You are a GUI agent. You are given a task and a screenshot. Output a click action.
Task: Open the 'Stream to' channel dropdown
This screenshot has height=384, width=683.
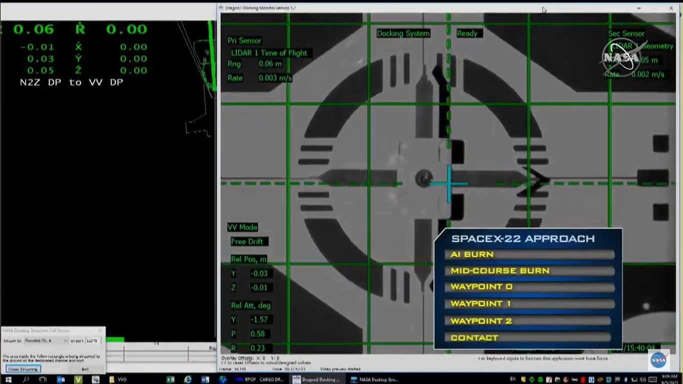45,340
